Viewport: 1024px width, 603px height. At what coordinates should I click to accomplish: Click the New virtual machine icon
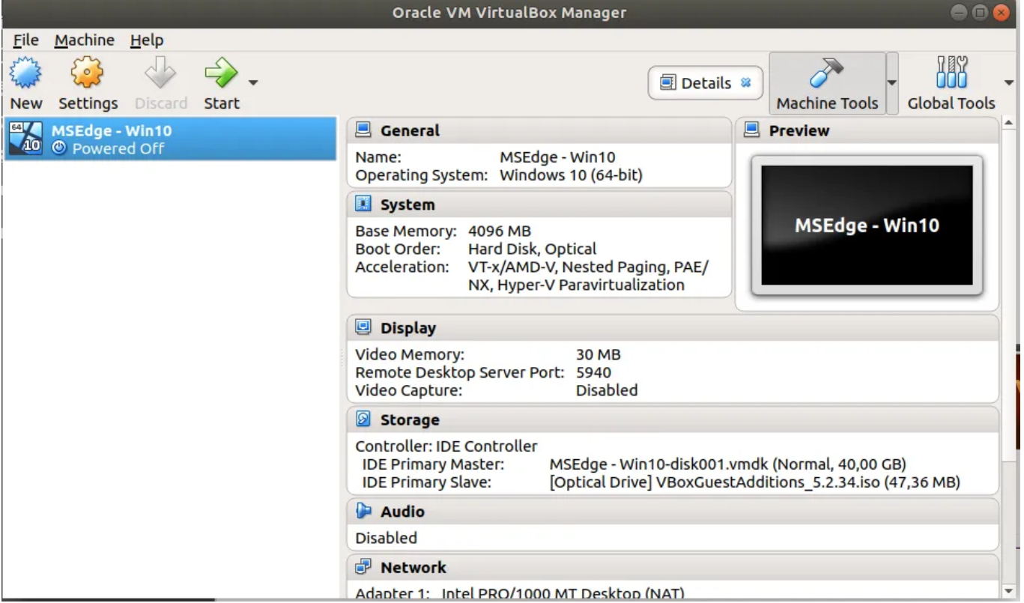point(26,73)
